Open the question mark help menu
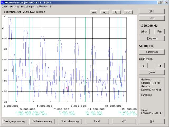The width and height of the screenshot is (169, 127). click(50, 7)
